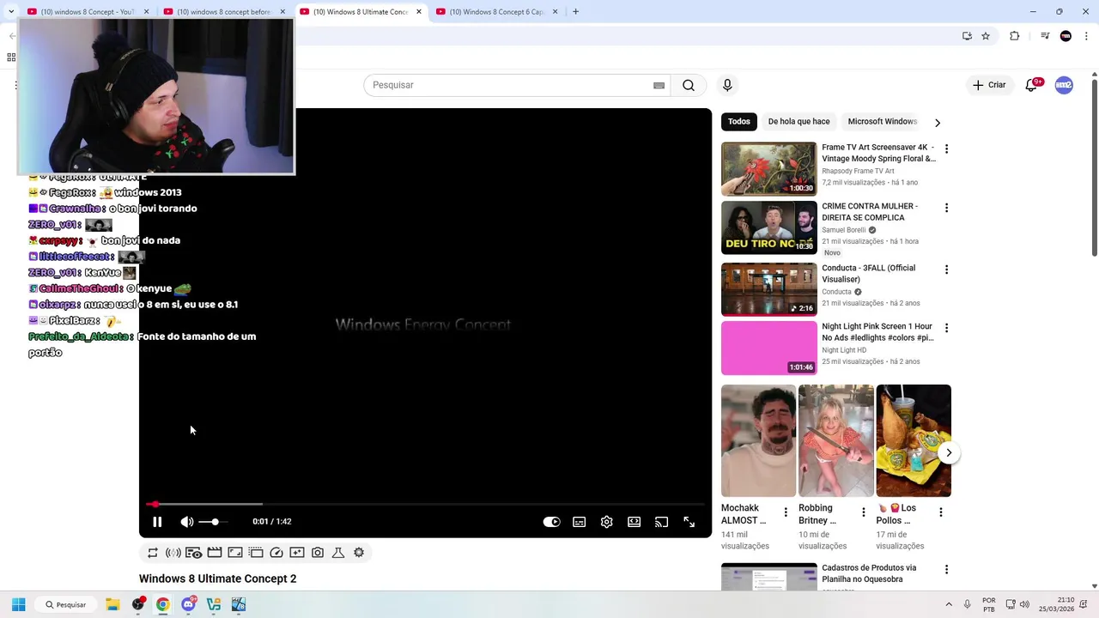Viewport: 1099px width, 618px height.
Task: Open the Mochakk ALMOST short thumbnail
Action: click(x=758, y=440)
